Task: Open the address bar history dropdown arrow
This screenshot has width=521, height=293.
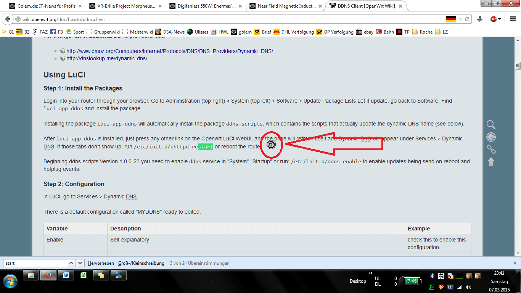Action: pos(460,19)
